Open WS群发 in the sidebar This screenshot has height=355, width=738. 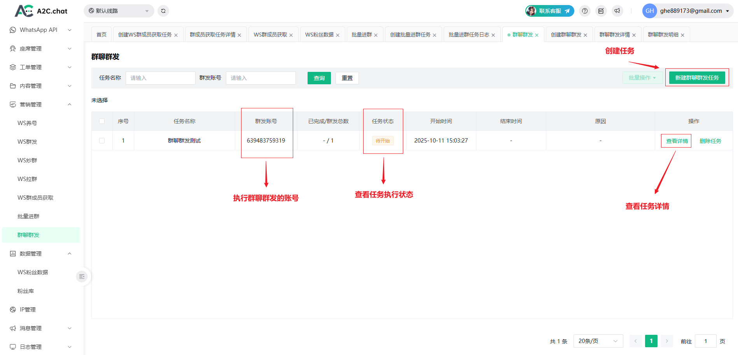[x=27, y=142]
